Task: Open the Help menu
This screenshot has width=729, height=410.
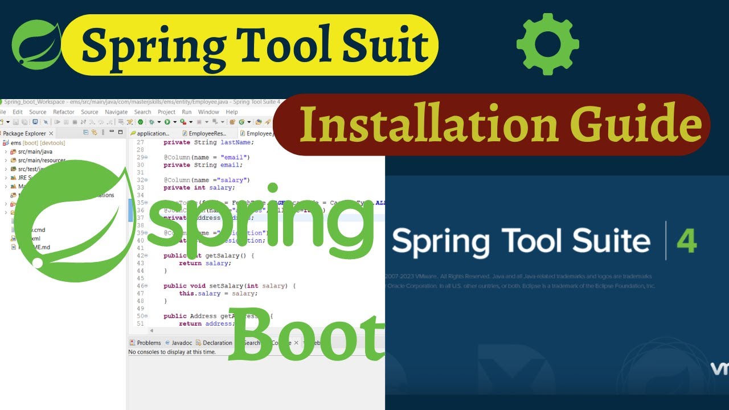Action: [232, 112]
